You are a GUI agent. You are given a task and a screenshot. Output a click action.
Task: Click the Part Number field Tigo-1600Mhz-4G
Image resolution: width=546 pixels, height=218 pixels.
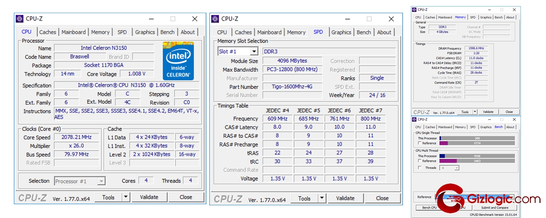pos(292,87)
